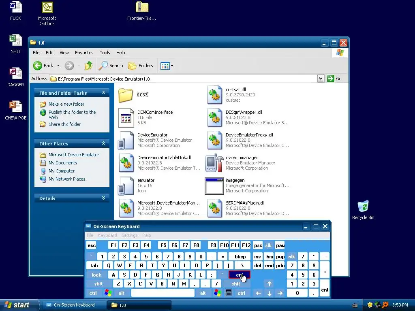Open the Views toolbar icon
Screen dimensions: 415x311
[x=165, y=66]
